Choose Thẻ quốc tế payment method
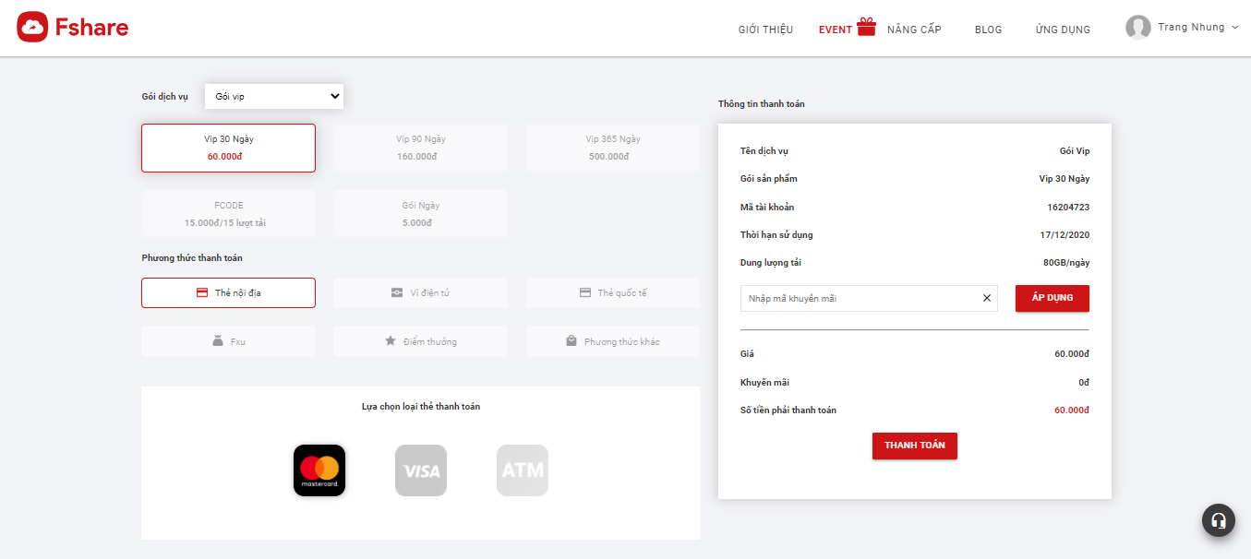The image size is (1251, 559). click(613, 292)
